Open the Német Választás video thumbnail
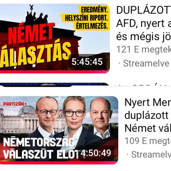Screen dimensions: 171x171 [55, 38]
